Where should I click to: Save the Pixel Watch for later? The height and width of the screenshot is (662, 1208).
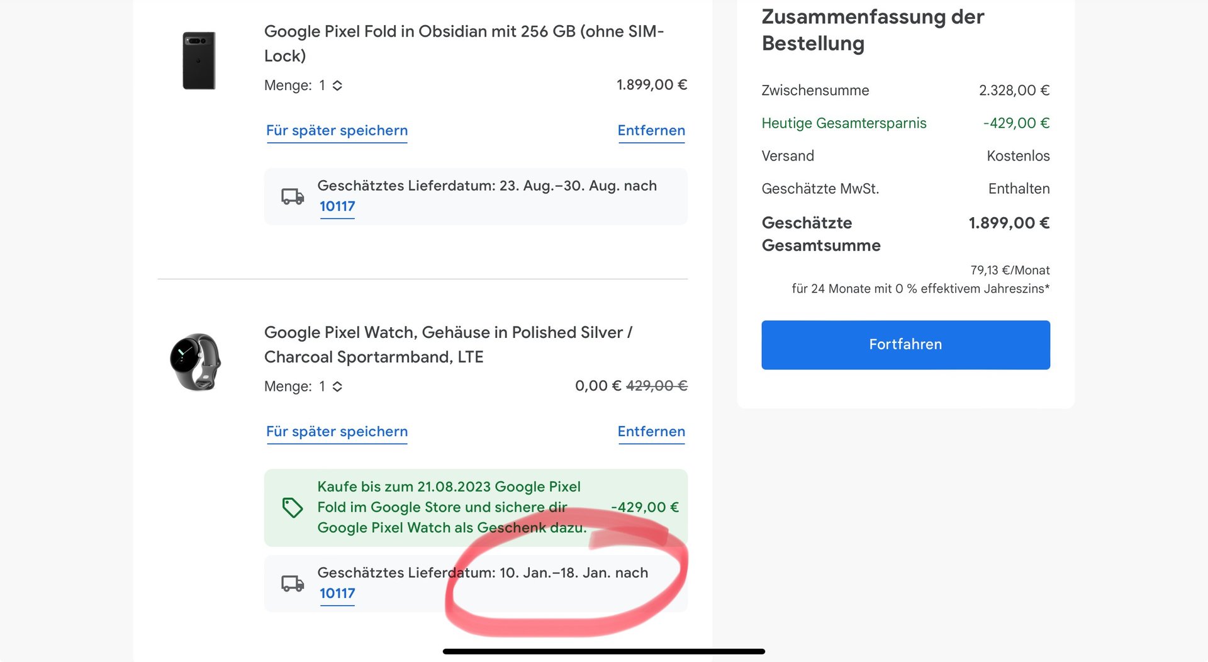pos(337,432)
